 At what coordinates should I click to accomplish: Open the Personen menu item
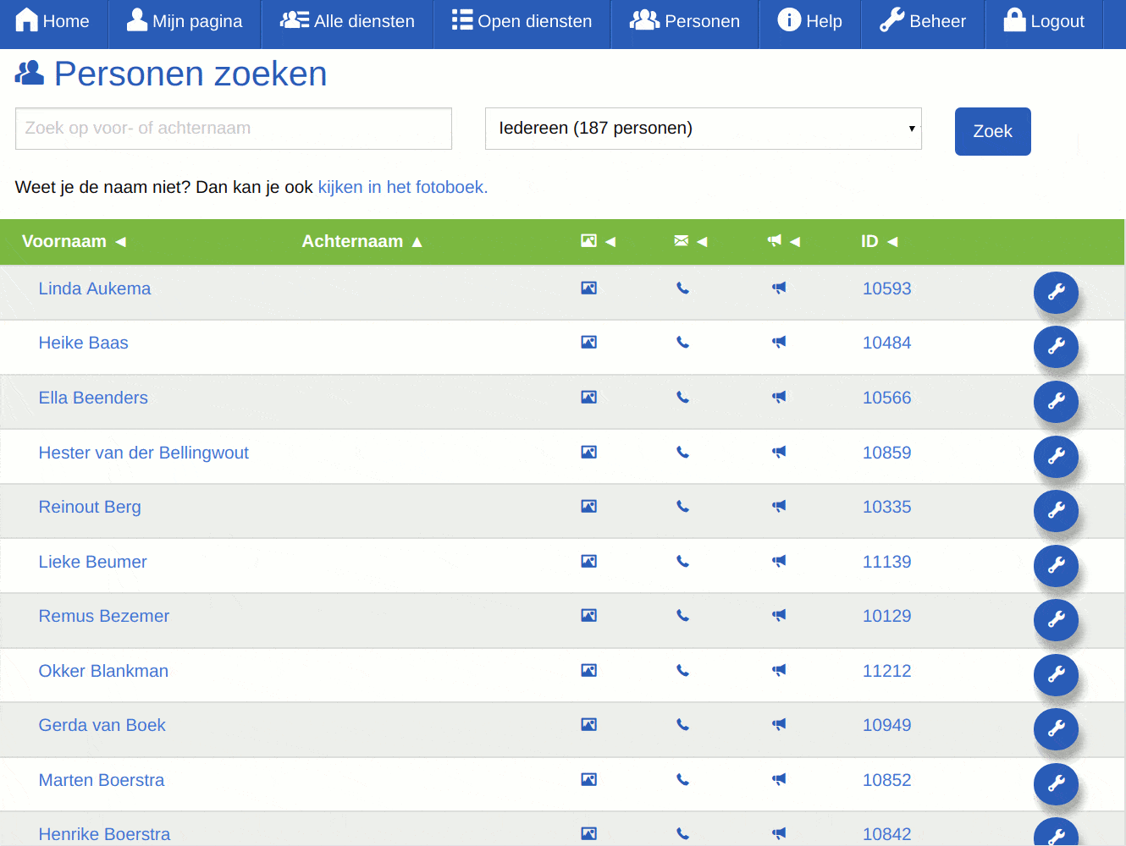click(684, 21)
